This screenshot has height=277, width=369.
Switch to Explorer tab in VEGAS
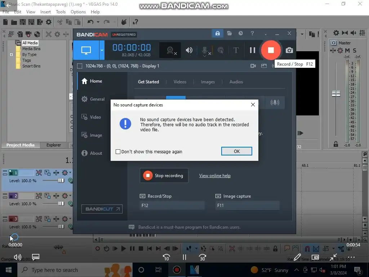pos(54,145)
